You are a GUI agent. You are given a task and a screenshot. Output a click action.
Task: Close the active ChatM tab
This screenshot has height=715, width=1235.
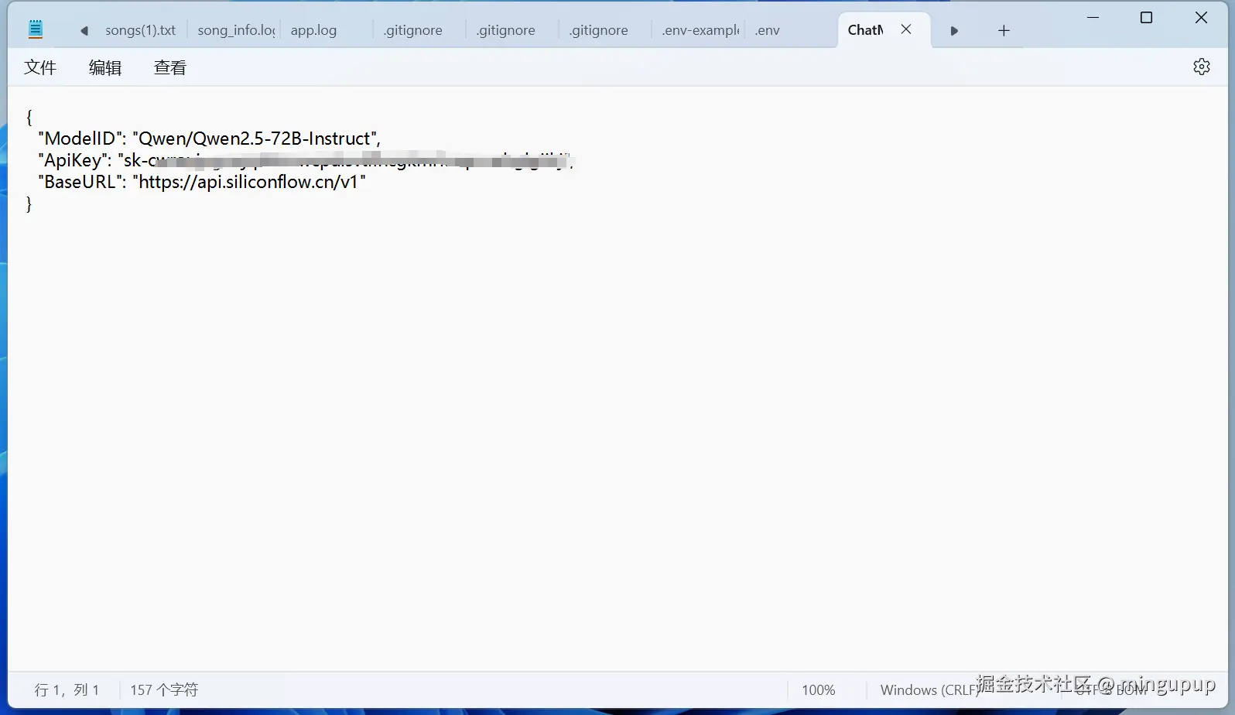tap(906, 29)
